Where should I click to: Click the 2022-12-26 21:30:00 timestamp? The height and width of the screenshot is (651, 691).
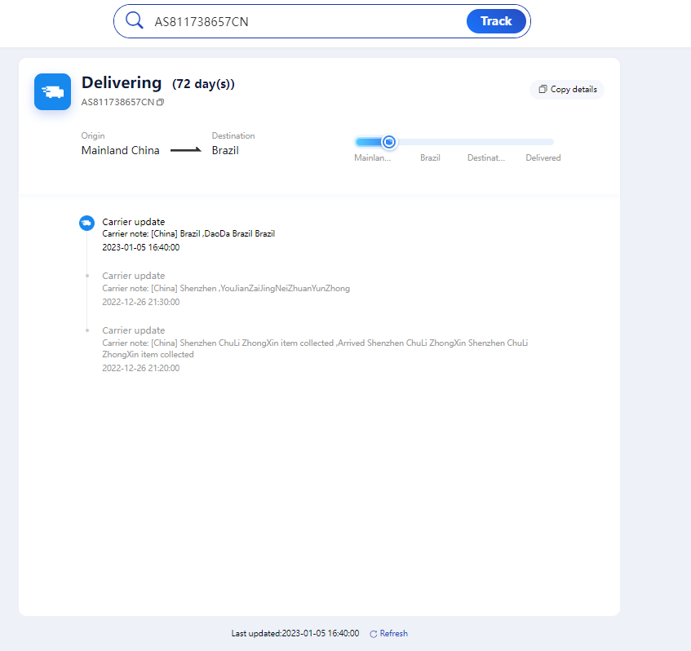click(141, 302)
